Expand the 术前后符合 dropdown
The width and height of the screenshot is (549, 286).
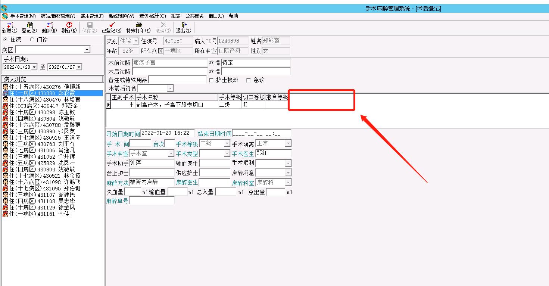(x=170, y=88)
